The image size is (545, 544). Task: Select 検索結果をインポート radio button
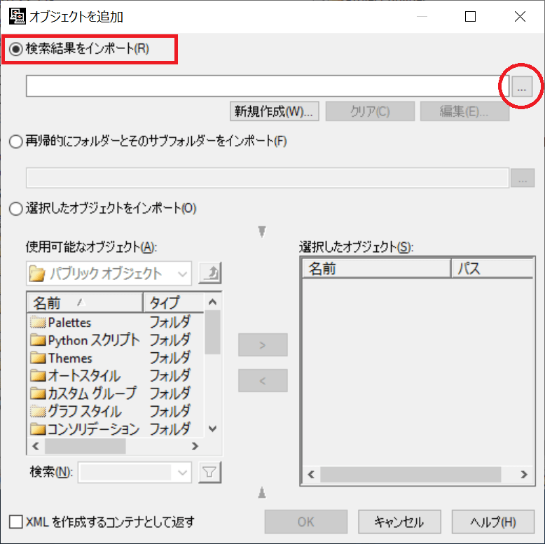(16, 49)
